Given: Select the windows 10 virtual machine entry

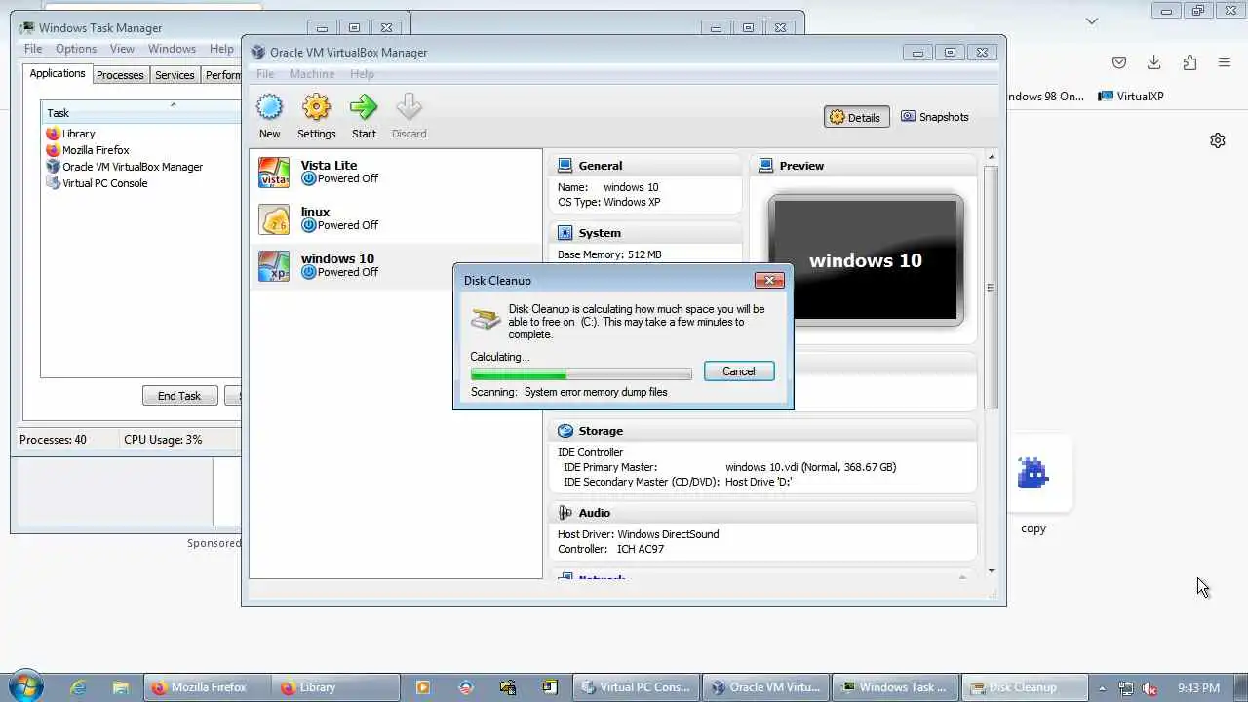Looking at the screenshot, I should coord(395,265).
